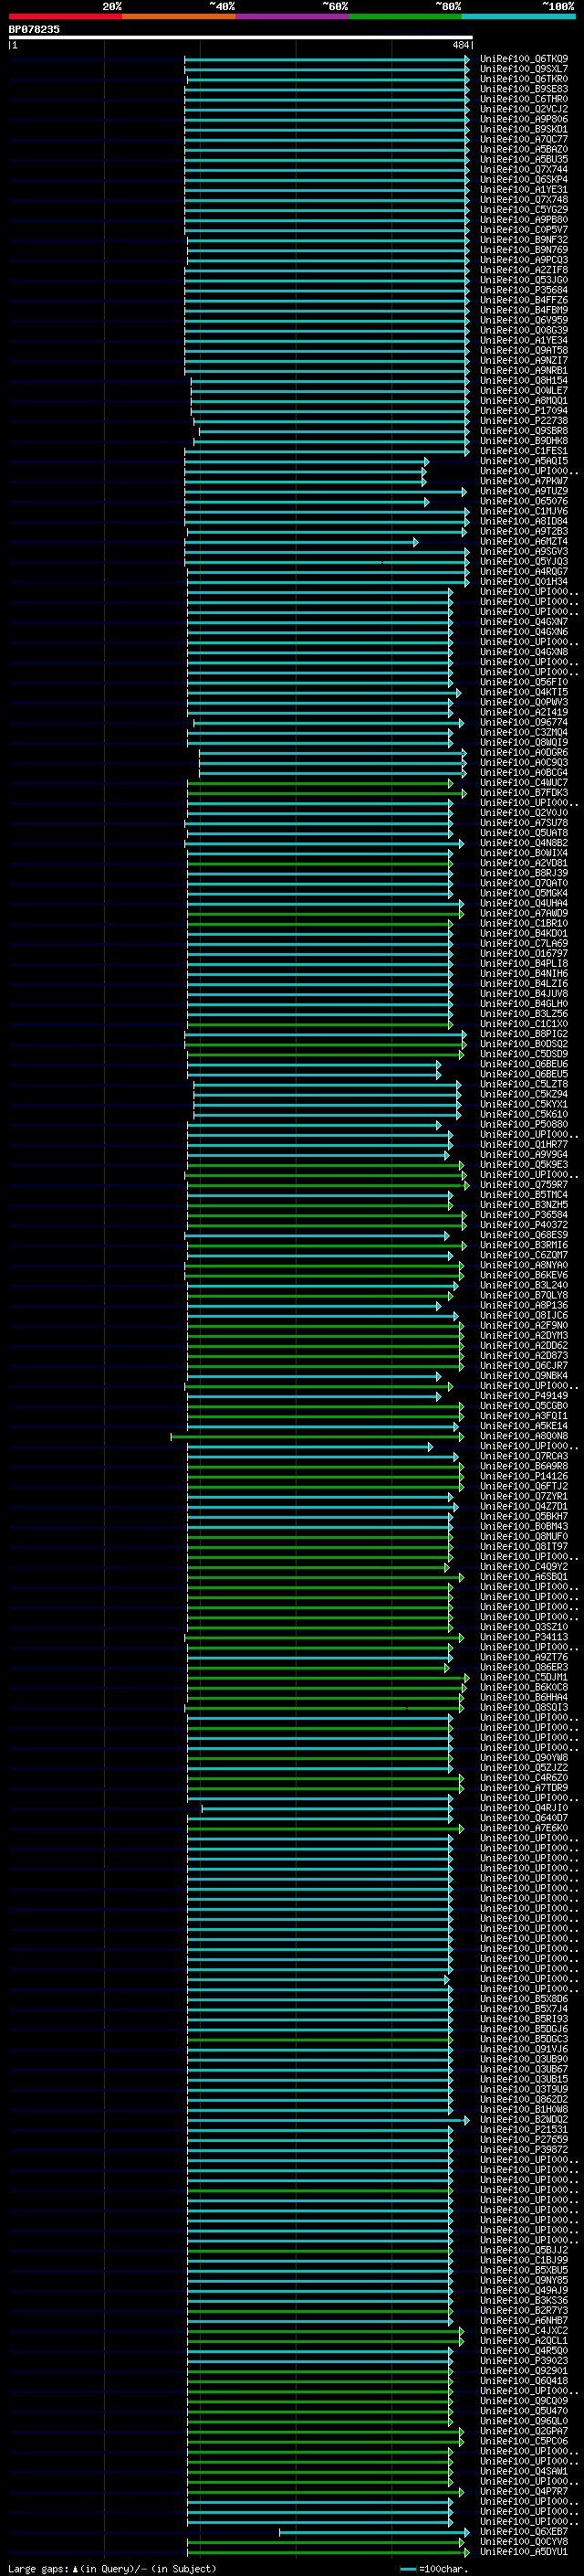Click the label UniRef100_Q56FI0

[x=524, y=682]
